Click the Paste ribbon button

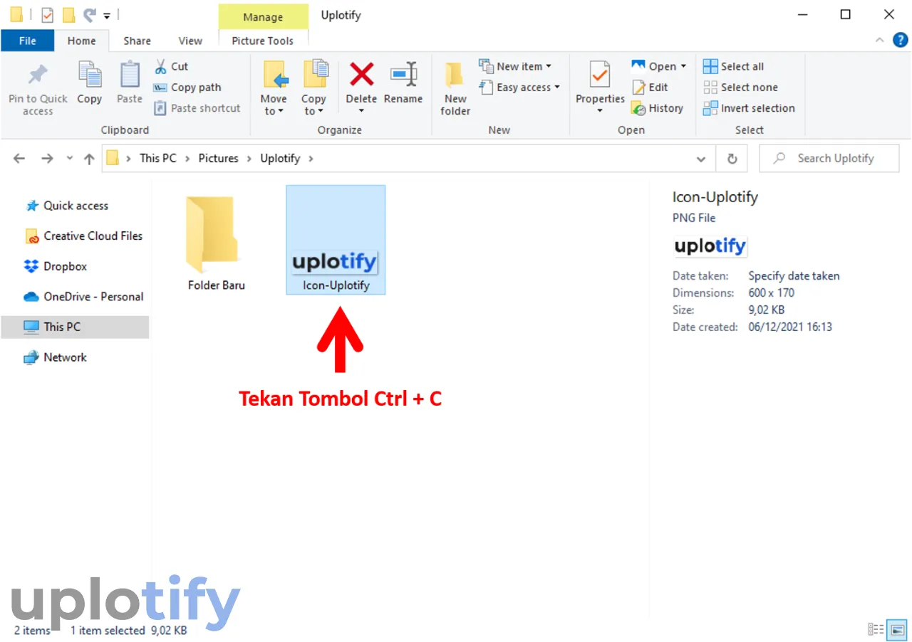pyautogui.click(x=130, y=84)
